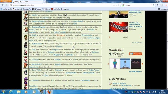This screenshot has height=94, width=168.
Task: Click the Sprengstoffexperte NPC sprite image
Action: click(26, 30)
